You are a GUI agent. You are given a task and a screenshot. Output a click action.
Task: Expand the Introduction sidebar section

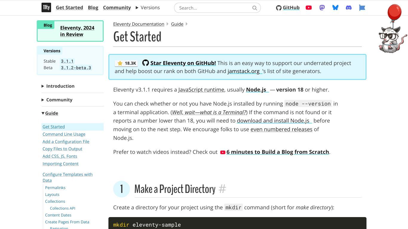58,86
